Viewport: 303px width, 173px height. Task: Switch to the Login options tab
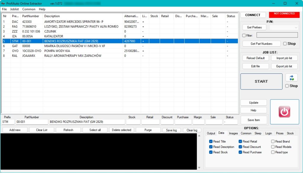pos(268,133)
